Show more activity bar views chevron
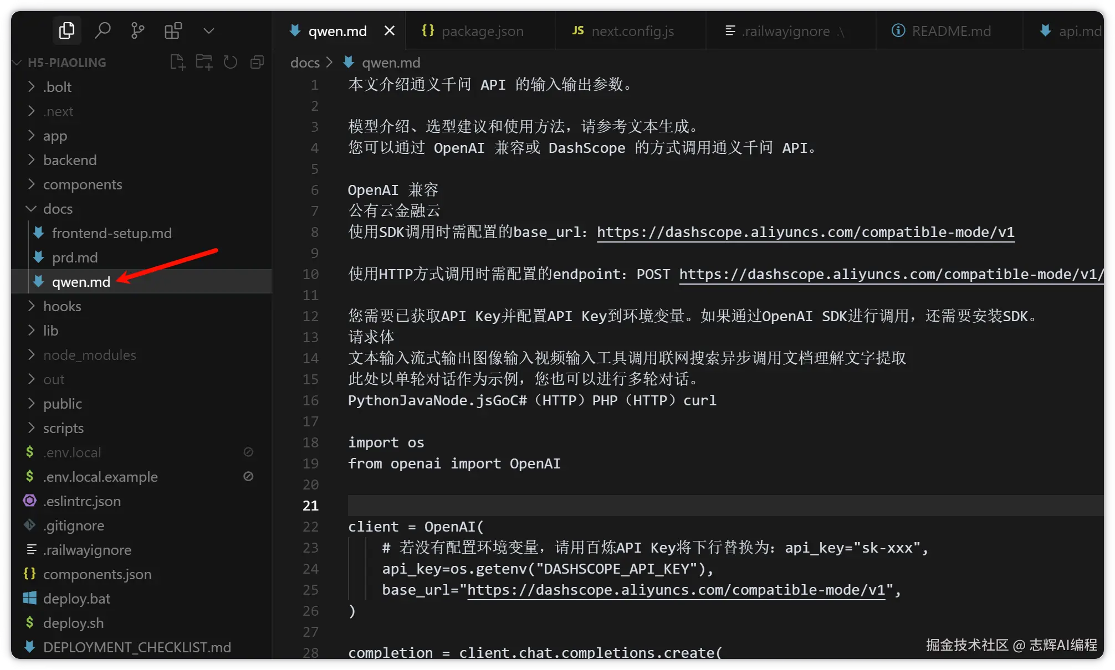This screenshot has width=1115, height=670. click(208, 31)
